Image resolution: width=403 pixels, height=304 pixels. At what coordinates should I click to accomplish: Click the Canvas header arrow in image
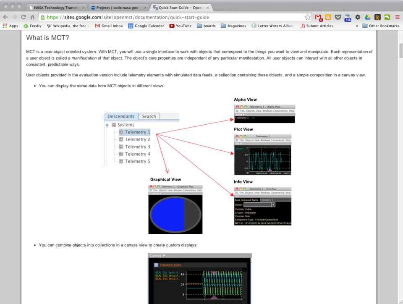pos(164,255)
